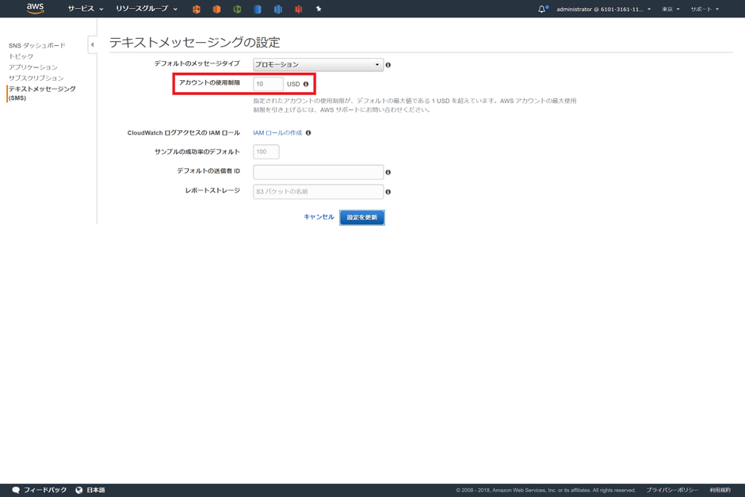Image resolution: width=745 pixels, height=497 pixels.
Task: Open the notifications bell
Action: click(x=543, y=9)
